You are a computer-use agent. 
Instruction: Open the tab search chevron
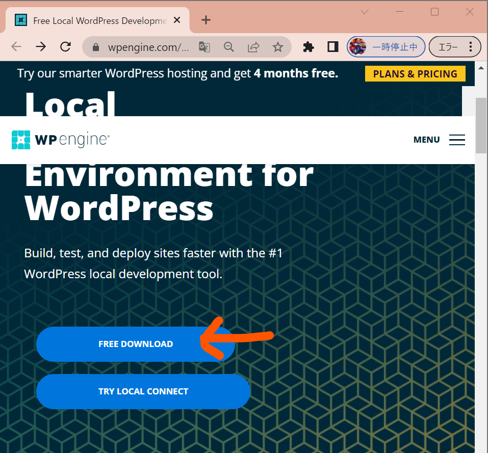365,12
